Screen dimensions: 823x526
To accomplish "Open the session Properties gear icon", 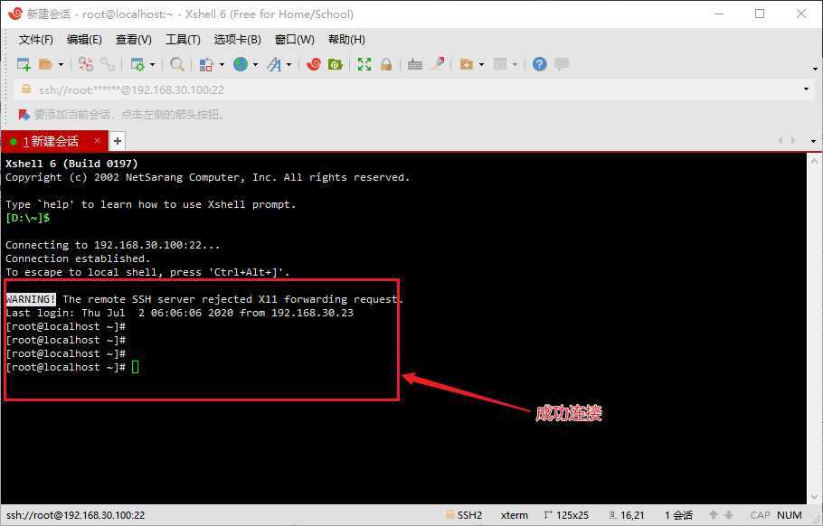I will click(137, 64).
